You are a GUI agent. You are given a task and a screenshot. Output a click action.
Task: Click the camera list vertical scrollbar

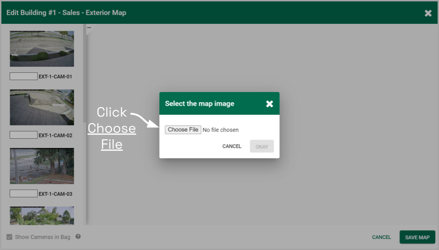point(84,74)
